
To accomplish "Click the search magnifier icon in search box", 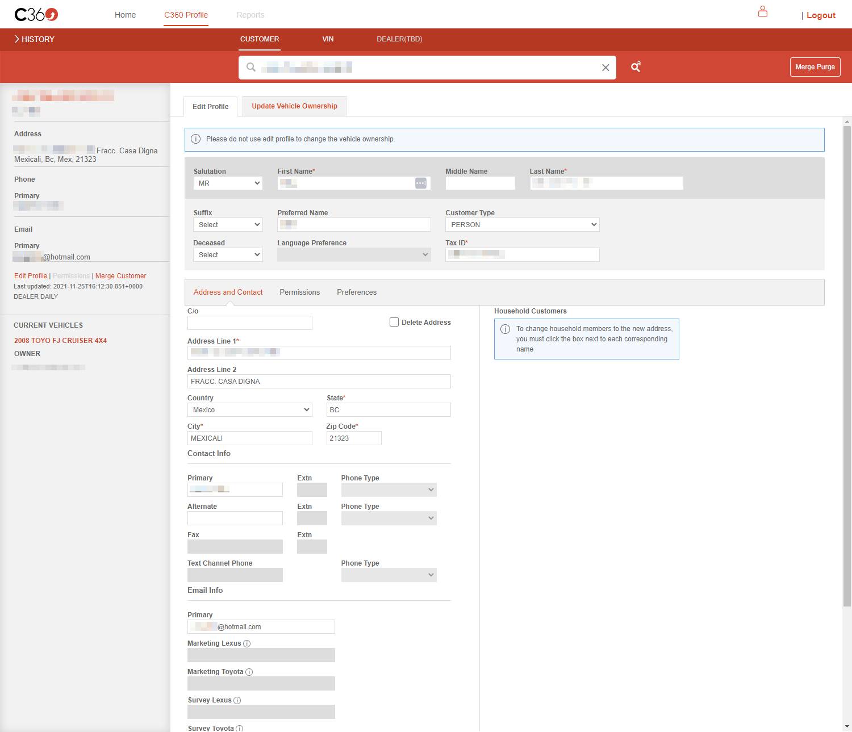I will [x=250, y=67].
